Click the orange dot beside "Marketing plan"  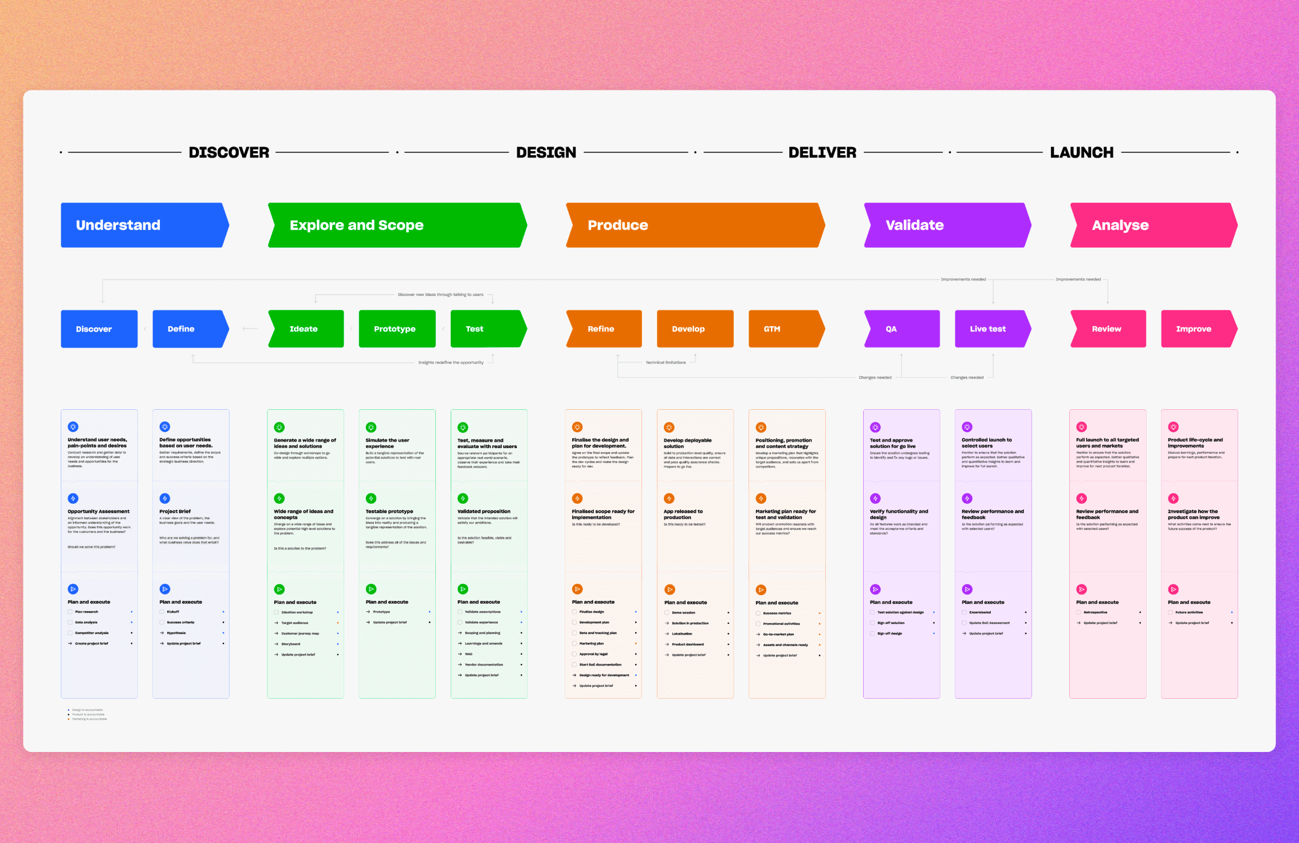[x=636, y=643]
